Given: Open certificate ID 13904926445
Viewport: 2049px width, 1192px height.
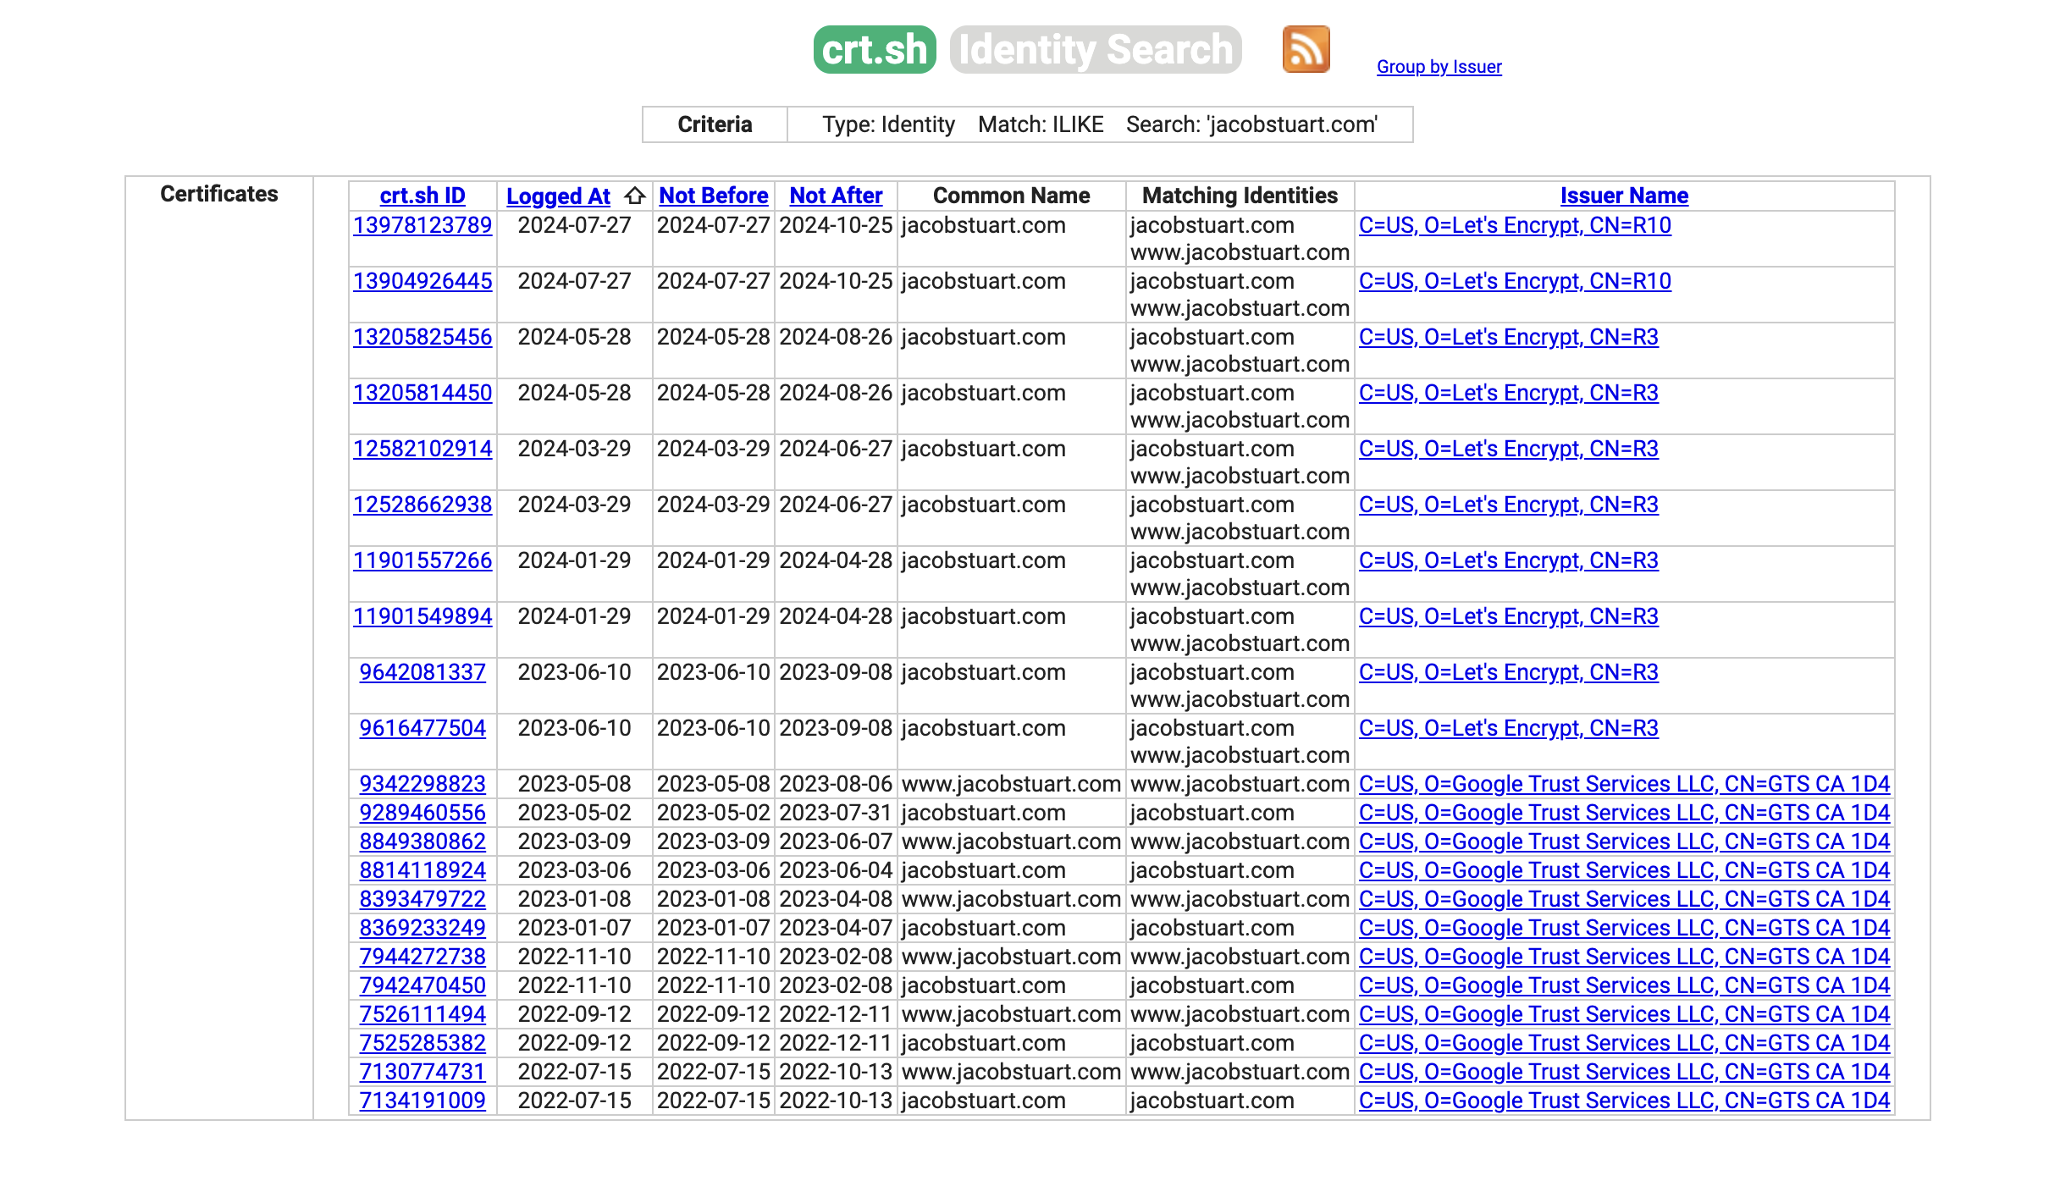Looking at the screenshot, I should 423,281.
